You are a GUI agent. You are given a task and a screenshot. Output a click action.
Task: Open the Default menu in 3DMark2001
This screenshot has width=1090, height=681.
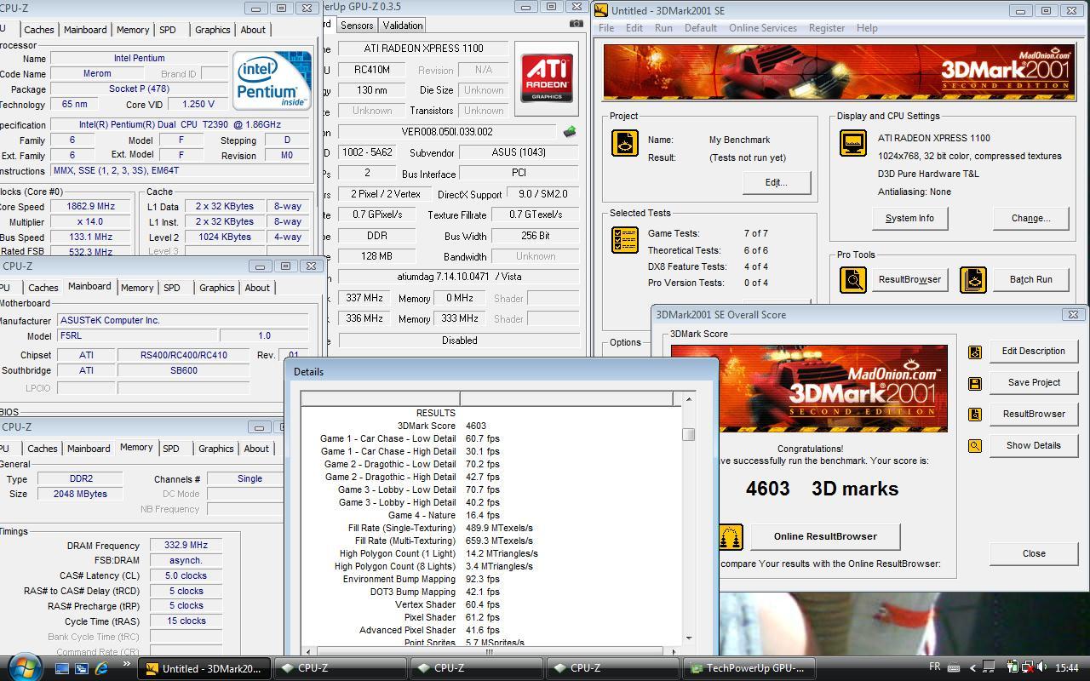point(700,28)
